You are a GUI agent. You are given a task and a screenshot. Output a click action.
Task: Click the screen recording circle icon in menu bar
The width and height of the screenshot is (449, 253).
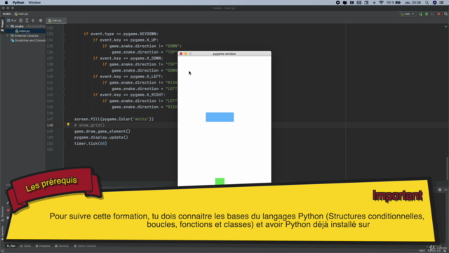click(338, 3)
